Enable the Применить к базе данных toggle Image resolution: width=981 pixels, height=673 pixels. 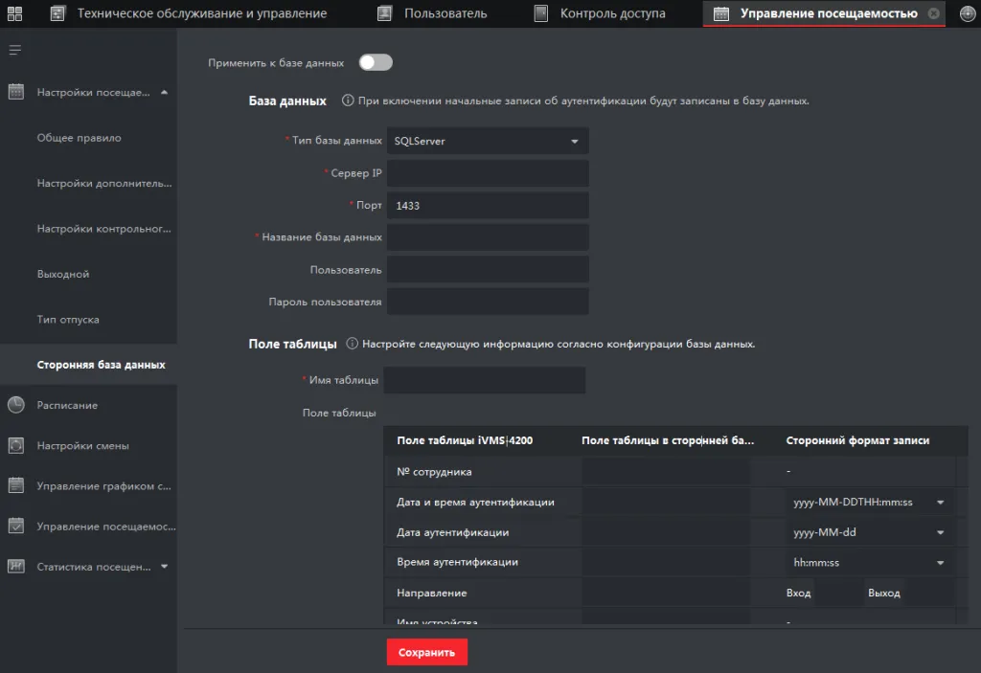coord(376,62)
